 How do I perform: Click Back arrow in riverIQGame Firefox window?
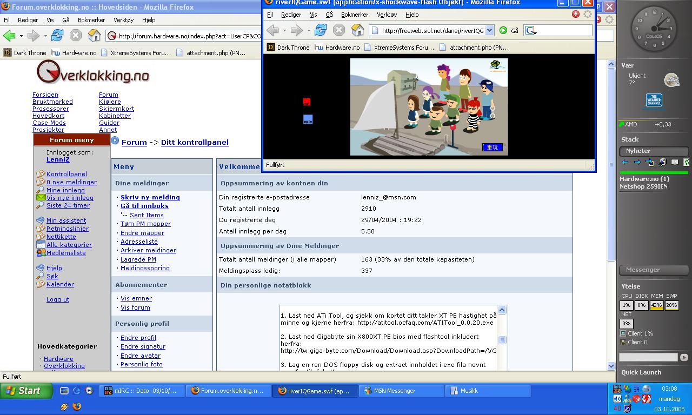(x=272, y=30)
